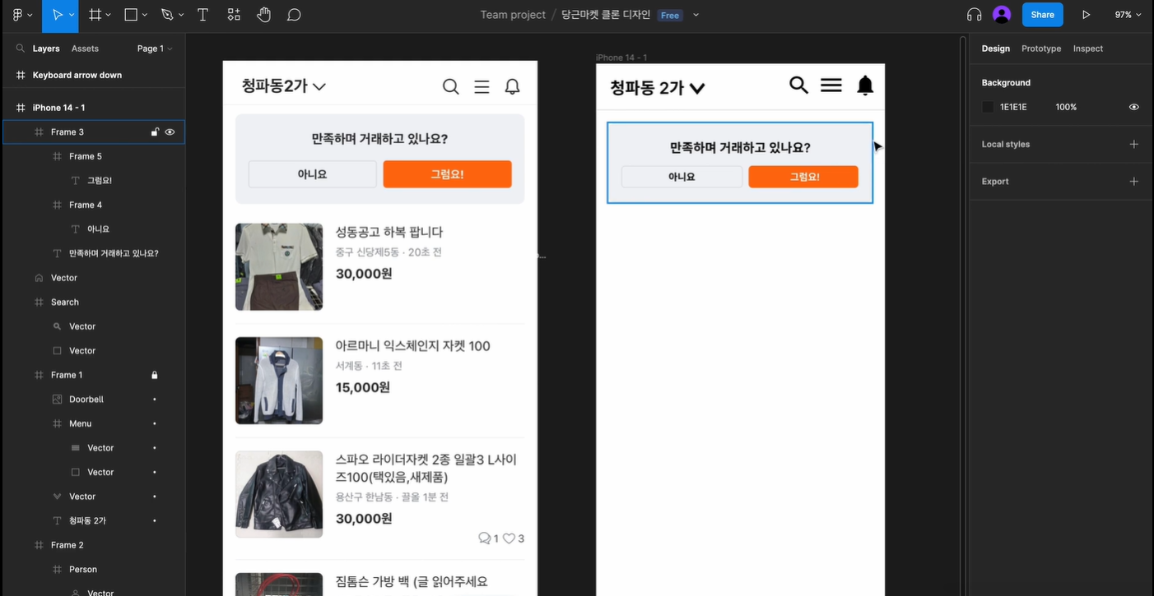Select the Frame tool
This screenshot has width=1154, height=596.
[95, 15]
